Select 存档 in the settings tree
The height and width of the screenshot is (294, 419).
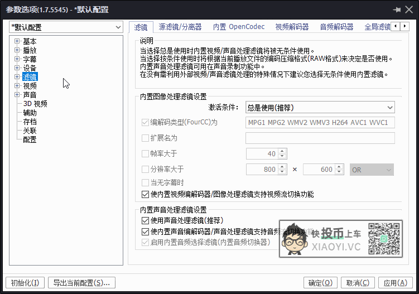[x=30, y=122]
